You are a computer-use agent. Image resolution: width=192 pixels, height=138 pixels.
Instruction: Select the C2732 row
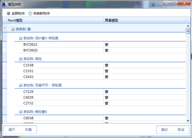(x=104, y=103)
